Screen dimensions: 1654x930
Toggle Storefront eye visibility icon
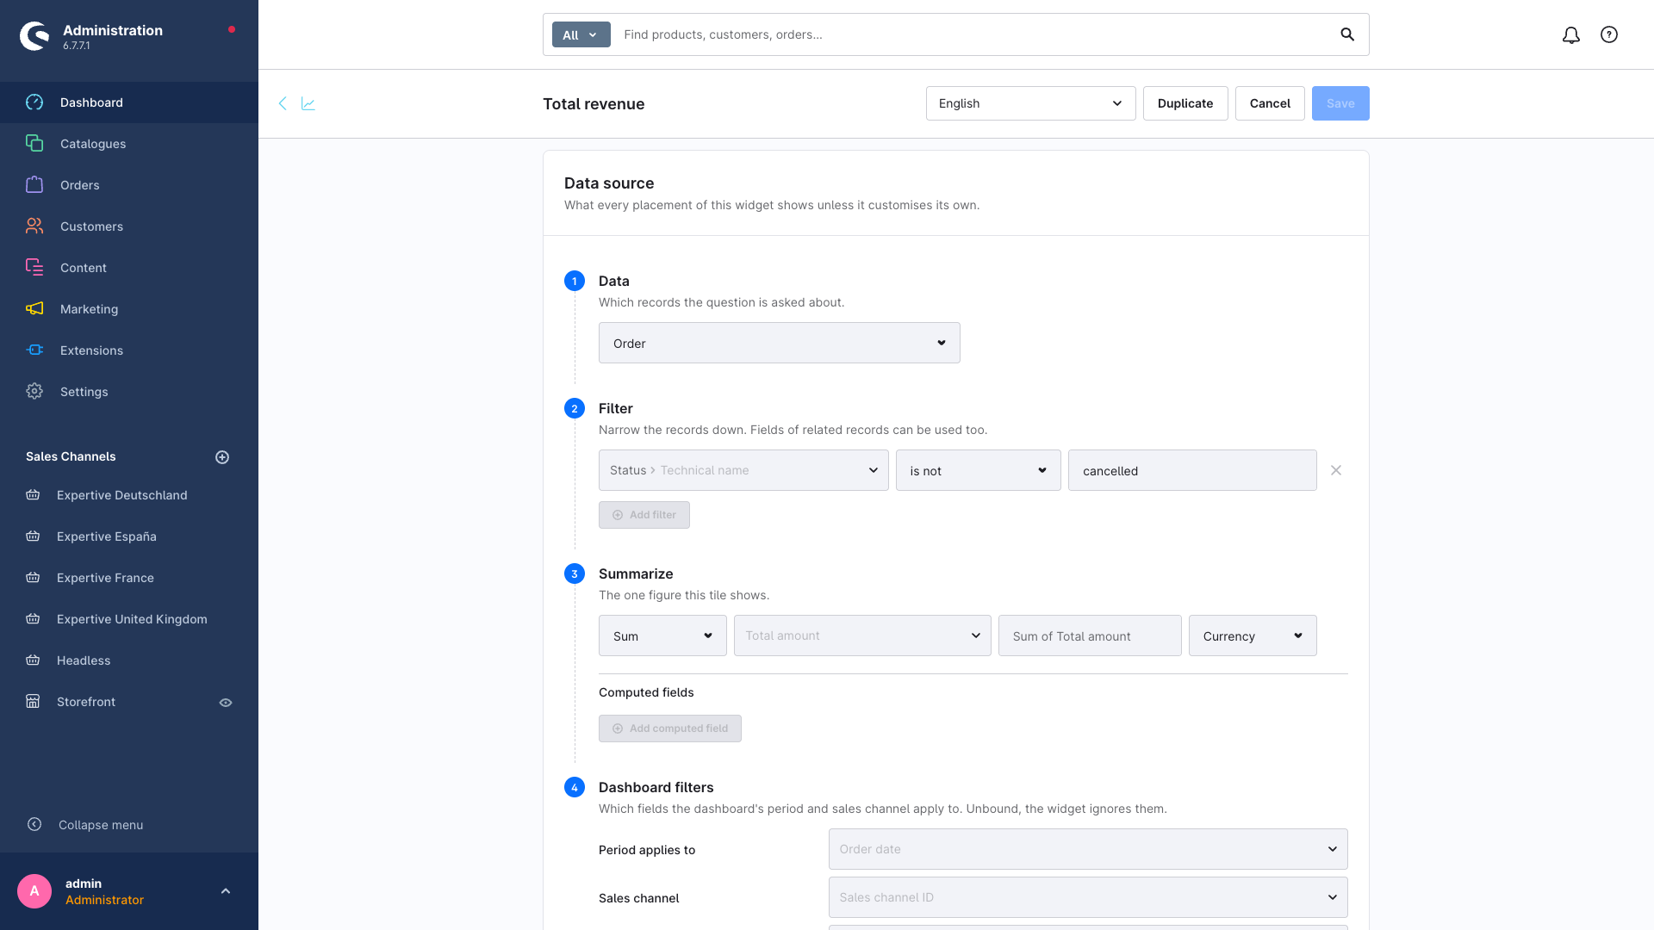[x=226, y=703]
